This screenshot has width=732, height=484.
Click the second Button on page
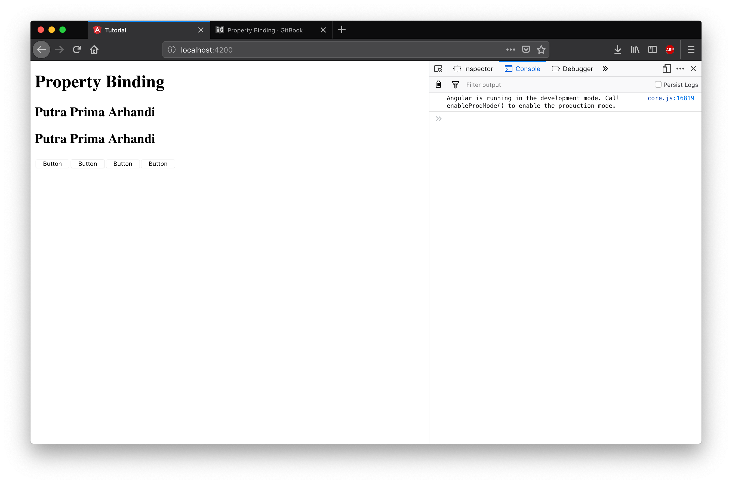coord(87,164)
